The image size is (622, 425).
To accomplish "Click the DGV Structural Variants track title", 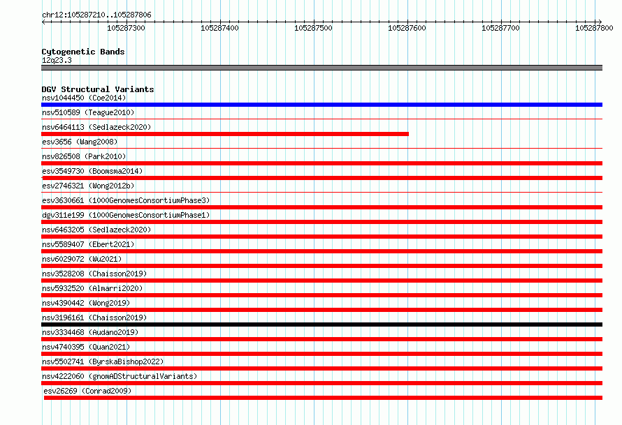I will (x=98, y=89).
